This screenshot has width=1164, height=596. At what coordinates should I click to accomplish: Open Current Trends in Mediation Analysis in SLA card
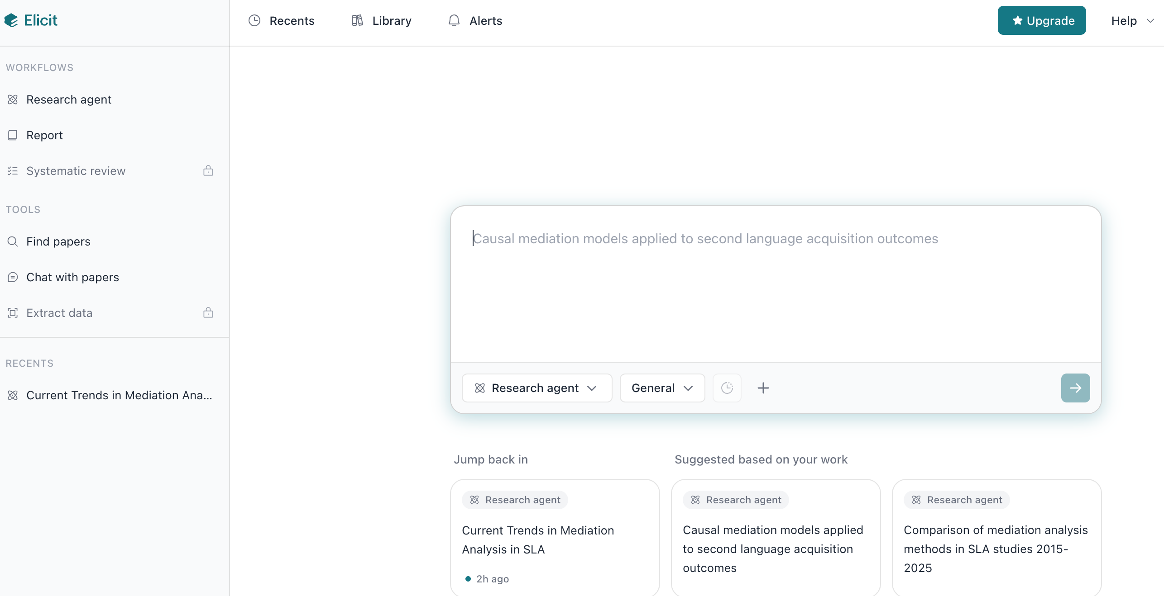coord(555,538)
